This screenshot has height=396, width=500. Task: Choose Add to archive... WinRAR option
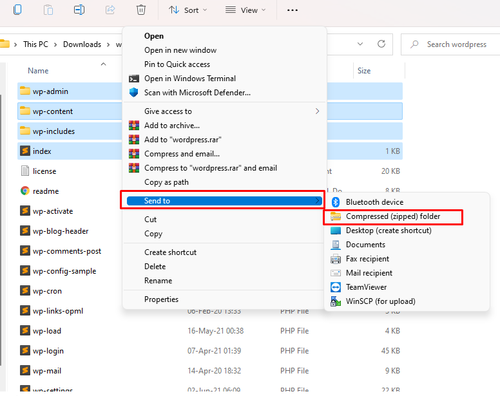(x=224, y=126)
